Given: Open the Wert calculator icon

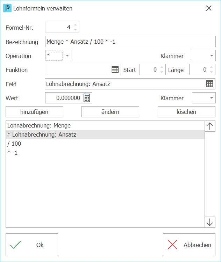Looking at the screenshot, I should 87,98.
